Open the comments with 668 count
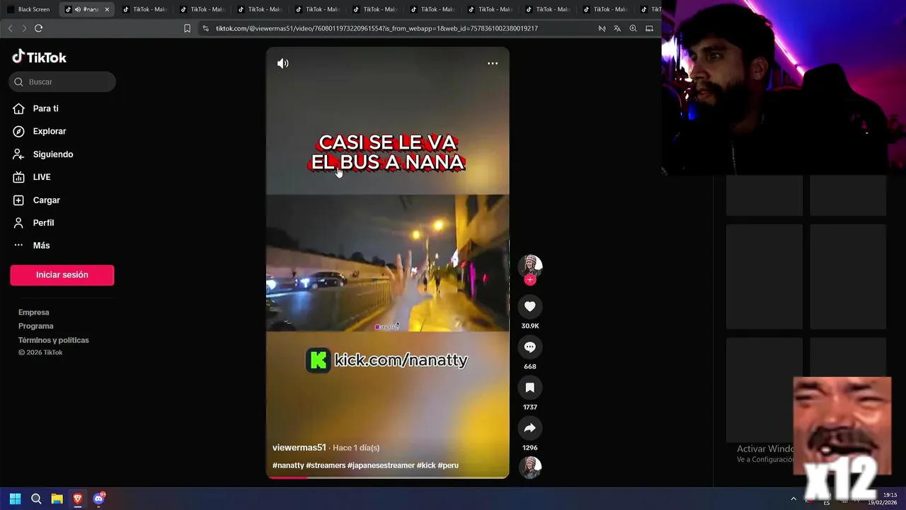This screenshot has width=906, height=510. tap(529, 347)
